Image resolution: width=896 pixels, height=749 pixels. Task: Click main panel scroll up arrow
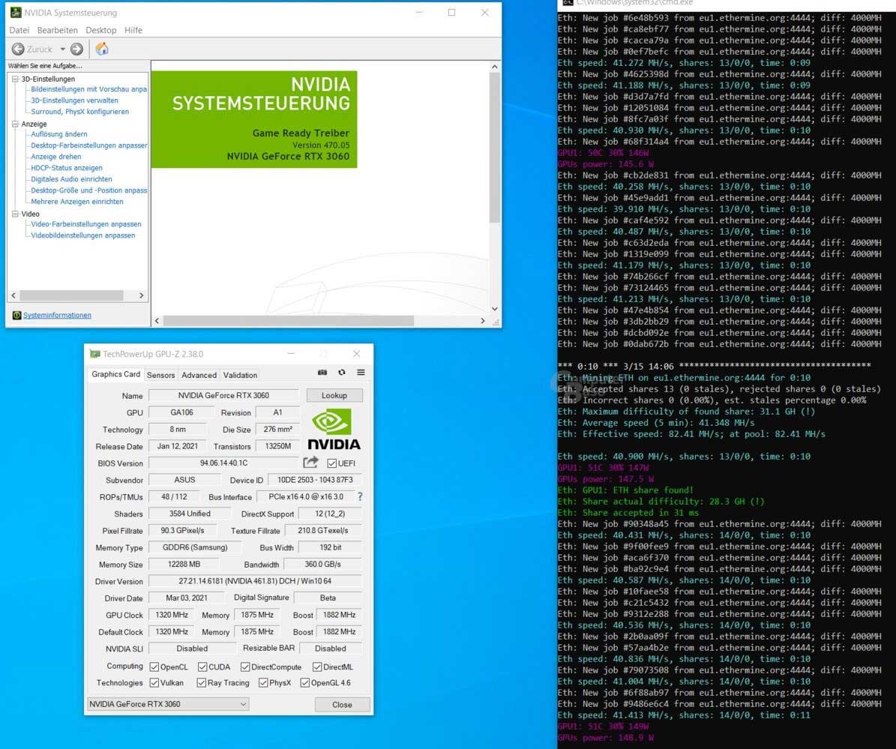[x=494, y=67]
